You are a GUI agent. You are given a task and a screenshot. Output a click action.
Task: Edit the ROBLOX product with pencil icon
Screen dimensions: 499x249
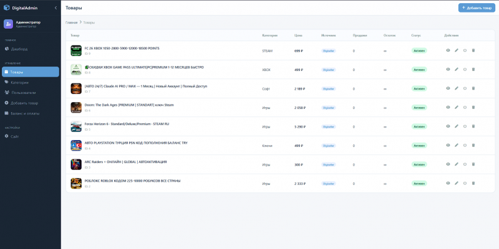click(457, 183)
